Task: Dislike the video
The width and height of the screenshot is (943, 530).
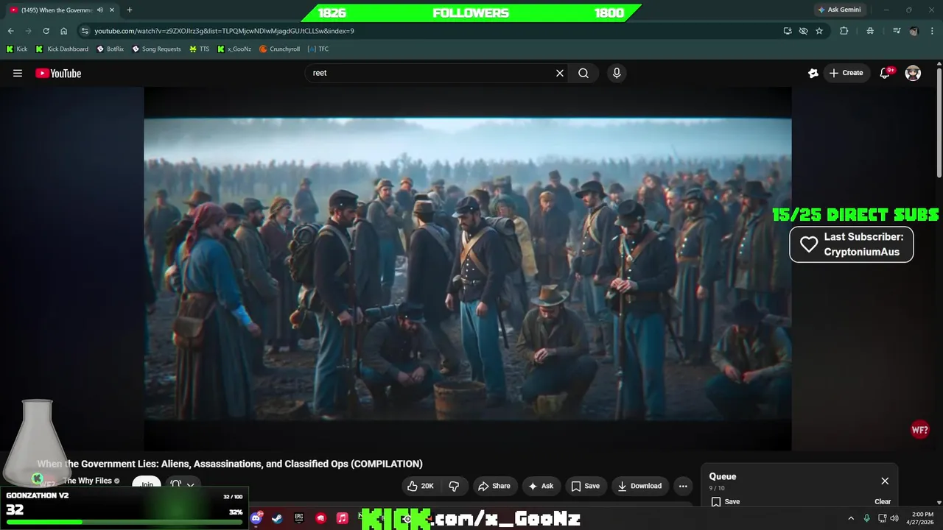Action: point(454,486)
